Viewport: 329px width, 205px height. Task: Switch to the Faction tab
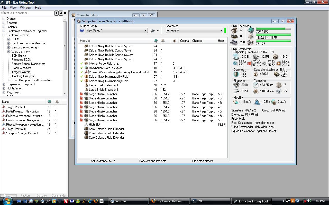pyautogui.click(x=25, y=196)
